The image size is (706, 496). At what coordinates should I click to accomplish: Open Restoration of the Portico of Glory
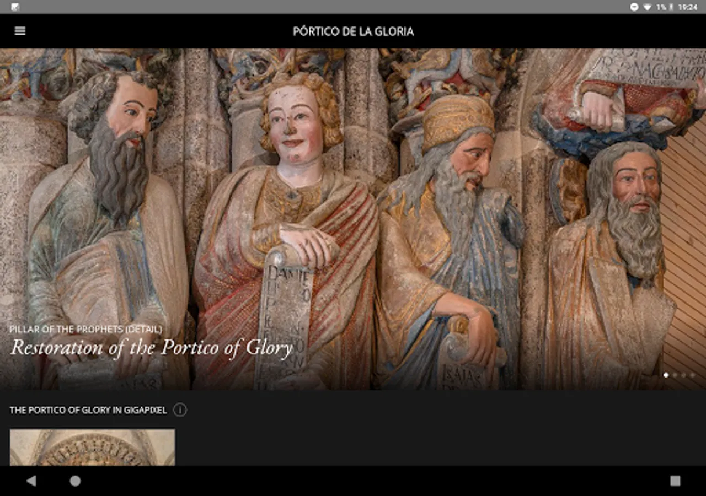(152, 348)
